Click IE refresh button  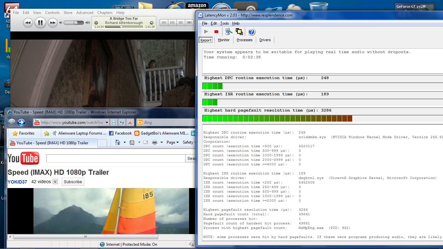click(x=122, y=123)
